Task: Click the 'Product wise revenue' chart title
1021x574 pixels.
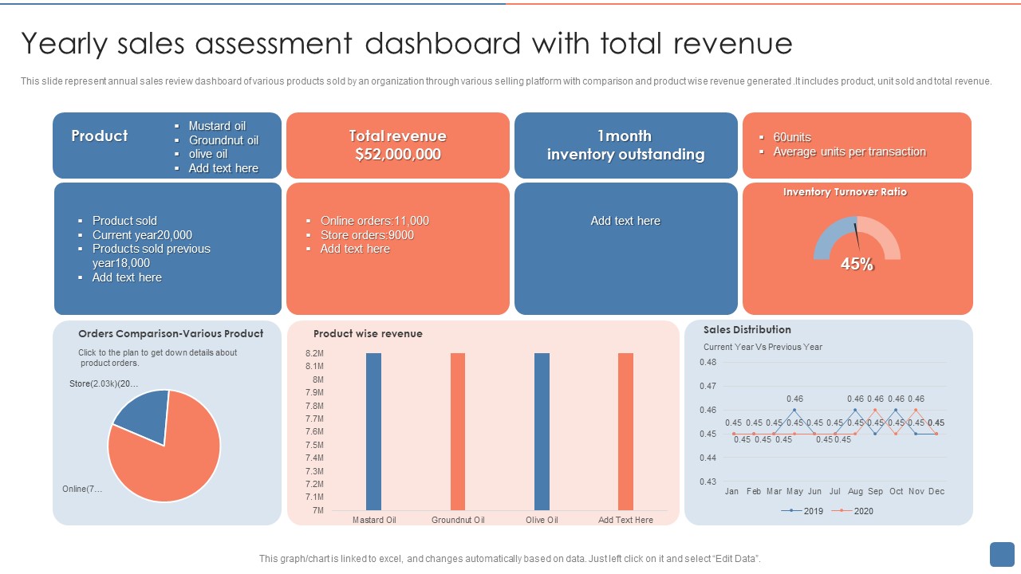Action: (368, 333)
